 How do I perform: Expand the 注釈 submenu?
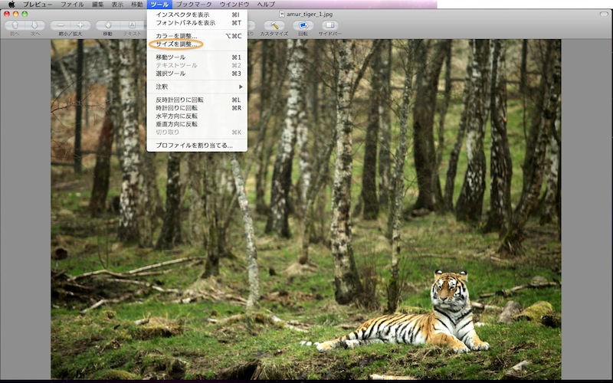[x=197, y=87]
